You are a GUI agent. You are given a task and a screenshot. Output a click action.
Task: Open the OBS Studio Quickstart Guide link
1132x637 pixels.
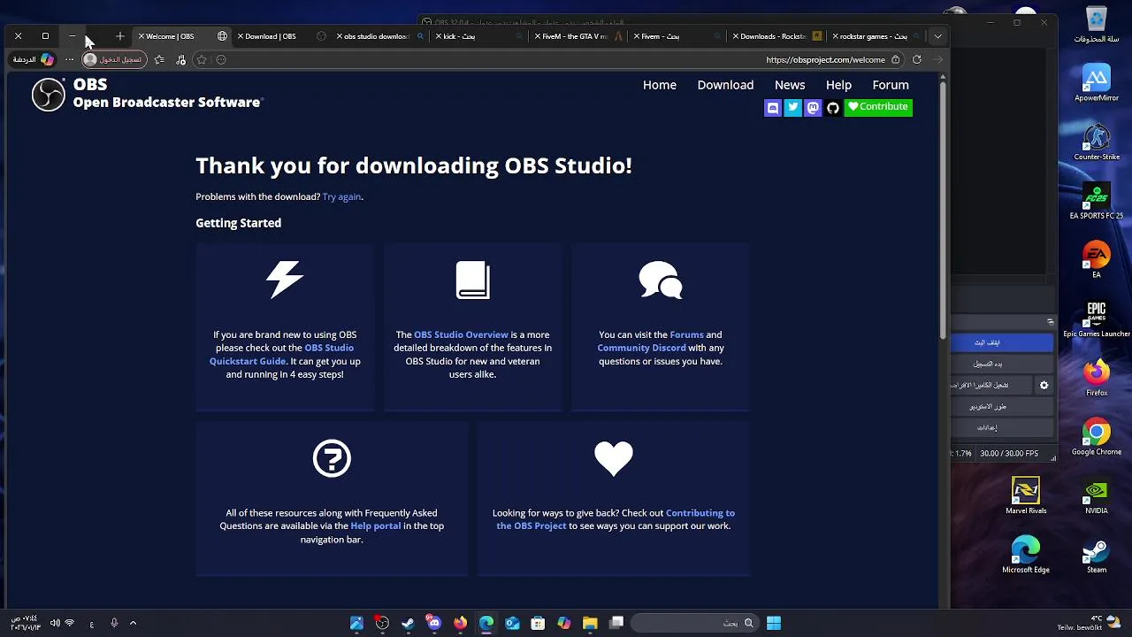coord(282,354)
